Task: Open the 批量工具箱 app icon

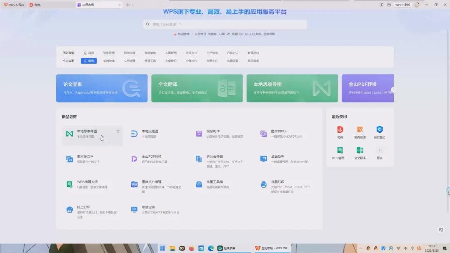Action: pyautogui.click(x=199, y=184)
